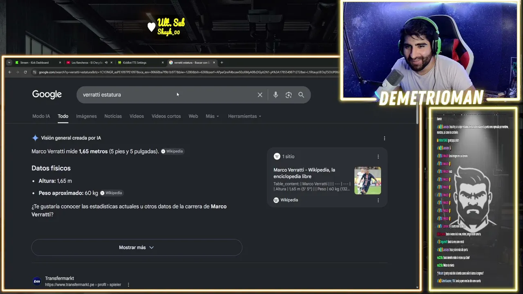Click the AI overview sparkle icon
This screenshot has height=294, width=523.
pyautogui.click(x=35, y=138)
